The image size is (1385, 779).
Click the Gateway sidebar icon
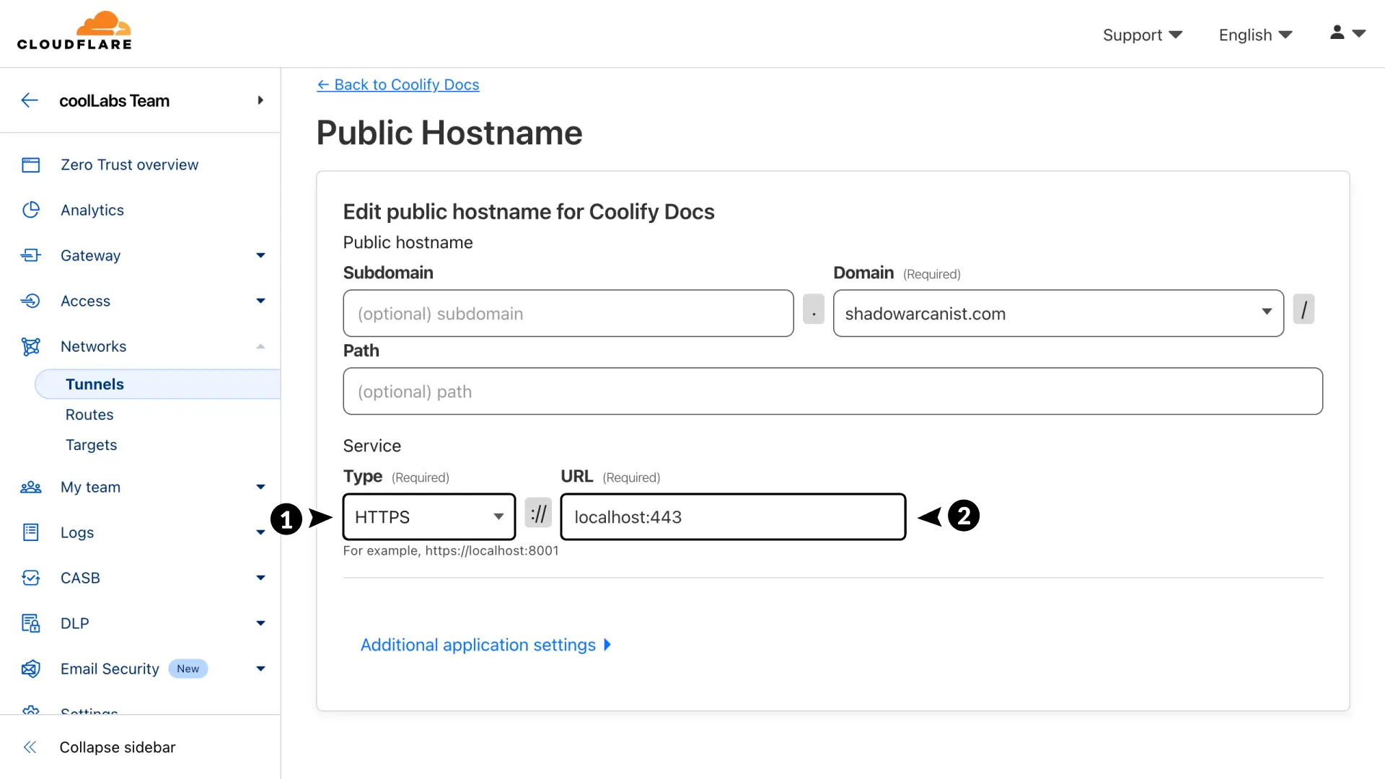click(30, 255)
